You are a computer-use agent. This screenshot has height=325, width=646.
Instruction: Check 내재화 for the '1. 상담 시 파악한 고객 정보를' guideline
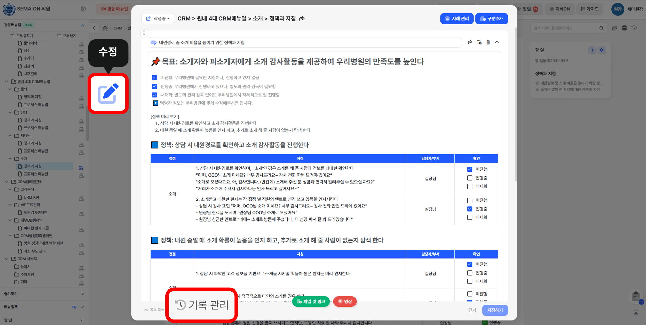[x=470, y=281]
